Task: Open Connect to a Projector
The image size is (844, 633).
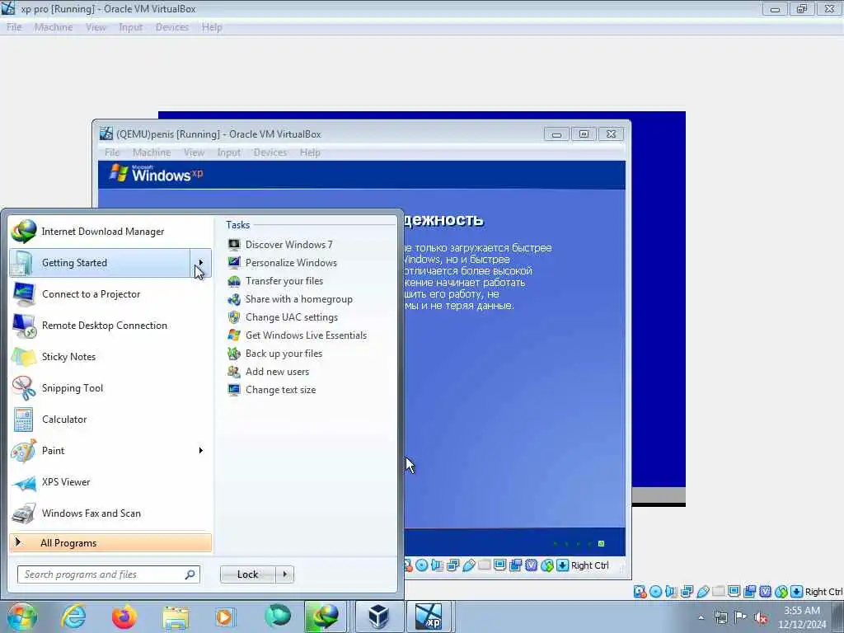Action: tap(110, 294)
